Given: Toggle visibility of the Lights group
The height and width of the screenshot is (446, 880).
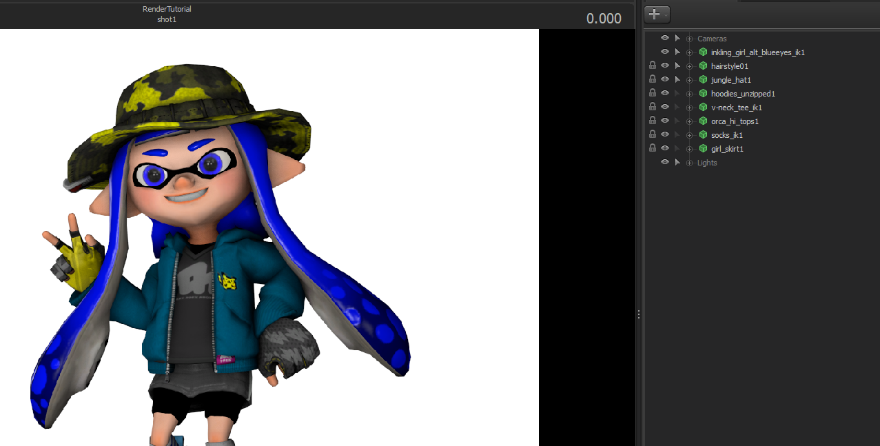Looking at the screenshot, I should point(665,162).
